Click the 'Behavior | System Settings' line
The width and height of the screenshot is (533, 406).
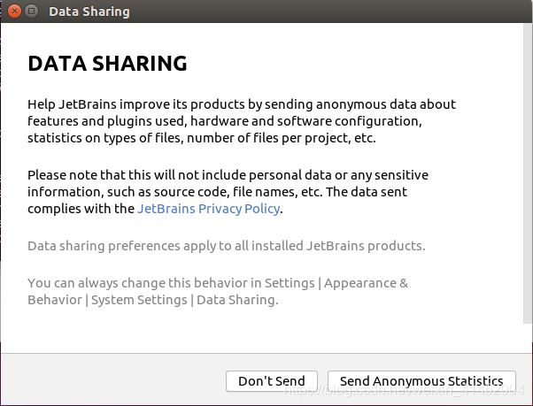tap(152, 300)
